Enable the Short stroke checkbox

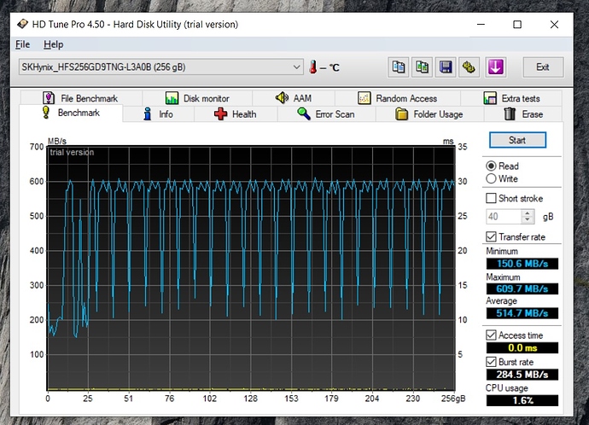491,198
